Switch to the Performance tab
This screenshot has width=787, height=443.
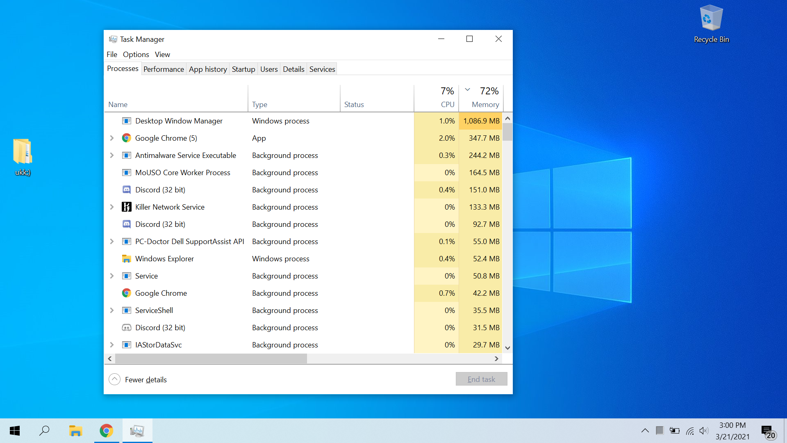coord(164,69)
